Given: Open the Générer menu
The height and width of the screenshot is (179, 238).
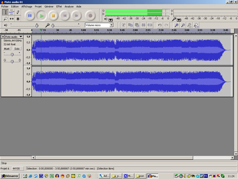Looking at the screenshot, I should pos(49,7).
